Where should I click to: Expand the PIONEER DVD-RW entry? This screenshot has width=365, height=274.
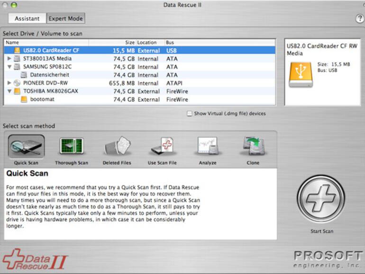[x=10, y=83]
